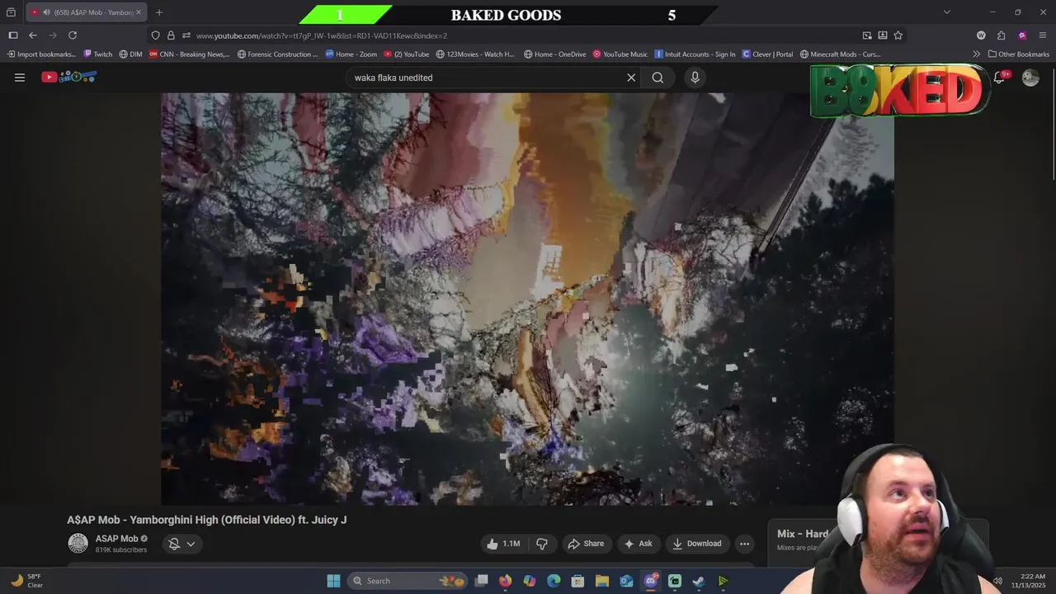
Task: Open Import bookmarks entry
Action: [x=40, y=54]
